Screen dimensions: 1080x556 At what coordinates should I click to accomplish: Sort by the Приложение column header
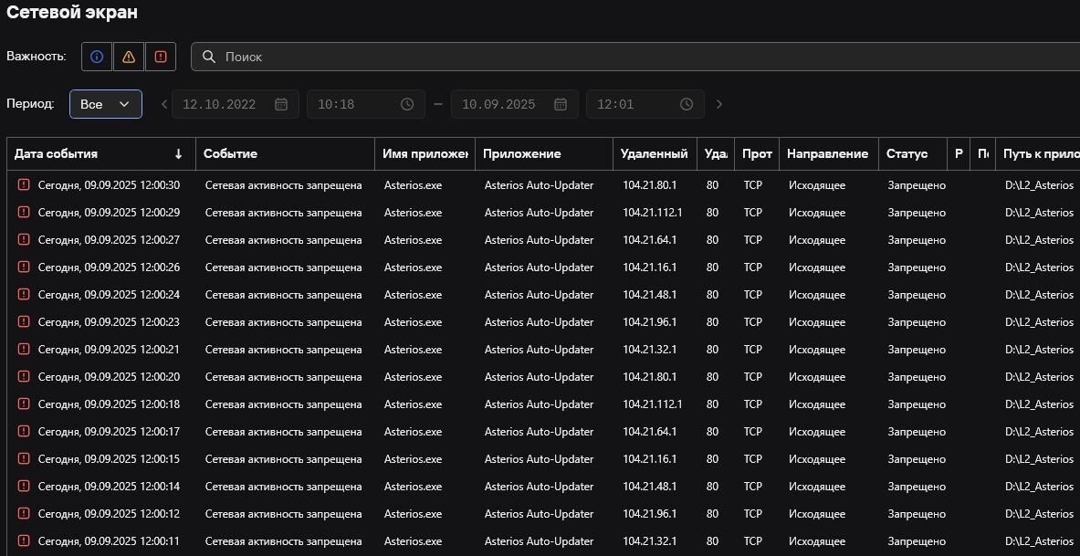click(521, 154)
